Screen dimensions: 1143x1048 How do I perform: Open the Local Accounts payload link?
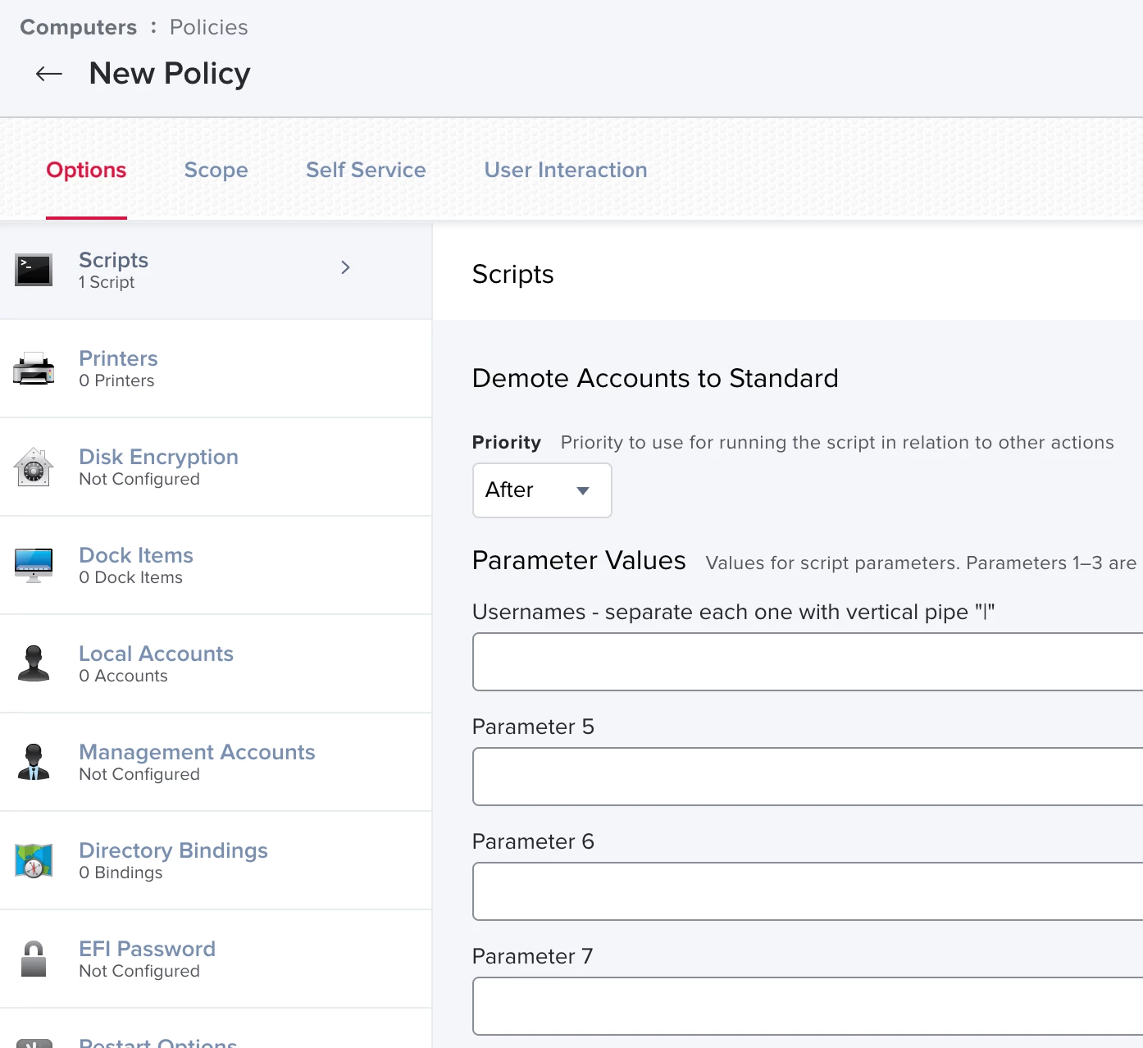(156, 654)
